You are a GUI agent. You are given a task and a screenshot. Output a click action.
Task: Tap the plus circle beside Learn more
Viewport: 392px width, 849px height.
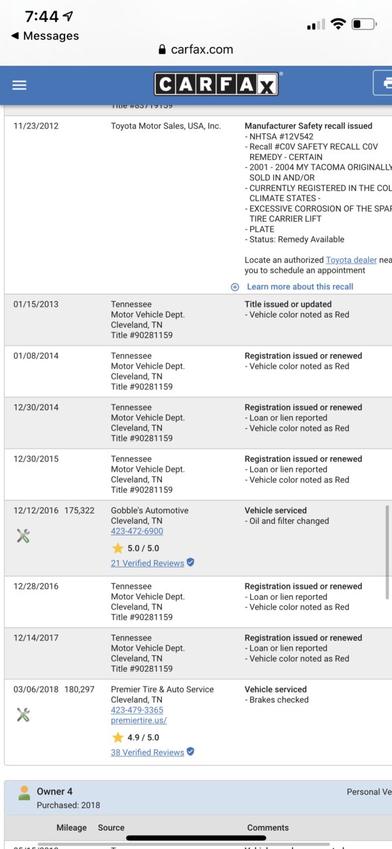235,287
